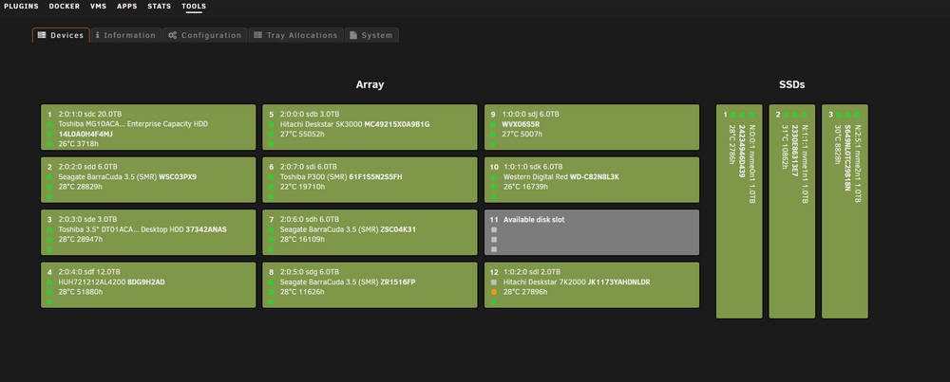This screenshot has height=382, width=950.
Task: Click serial number JK1173YAHDNLDR
Action: (619, 282)
